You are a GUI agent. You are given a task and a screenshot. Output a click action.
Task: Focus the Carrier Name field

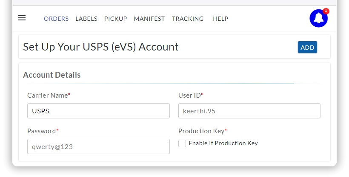coord(98,111)
